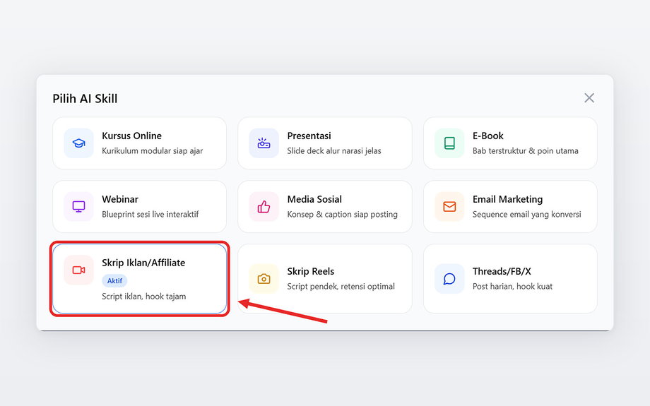Click the 'Pilih AI Skill' dialog heading

(85, 99)
